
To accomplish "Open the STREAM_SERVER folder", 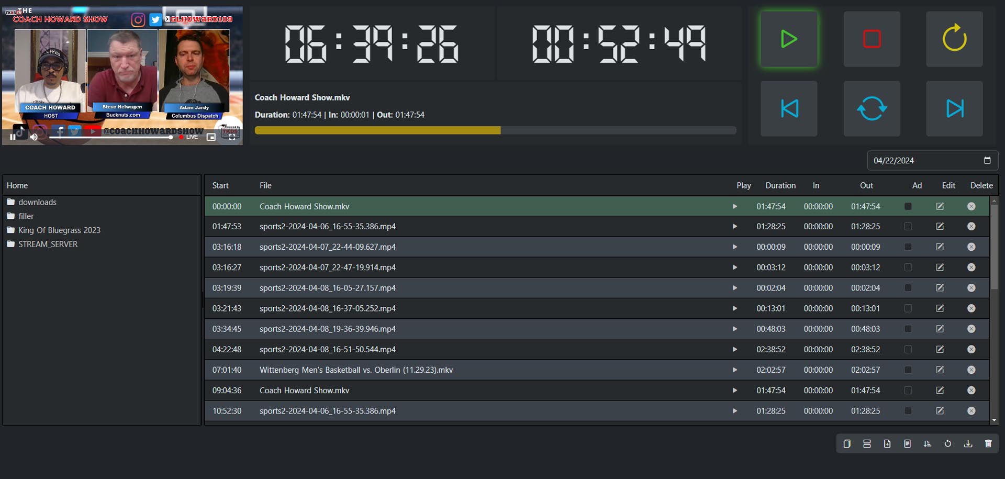I will tap(48, 244).
